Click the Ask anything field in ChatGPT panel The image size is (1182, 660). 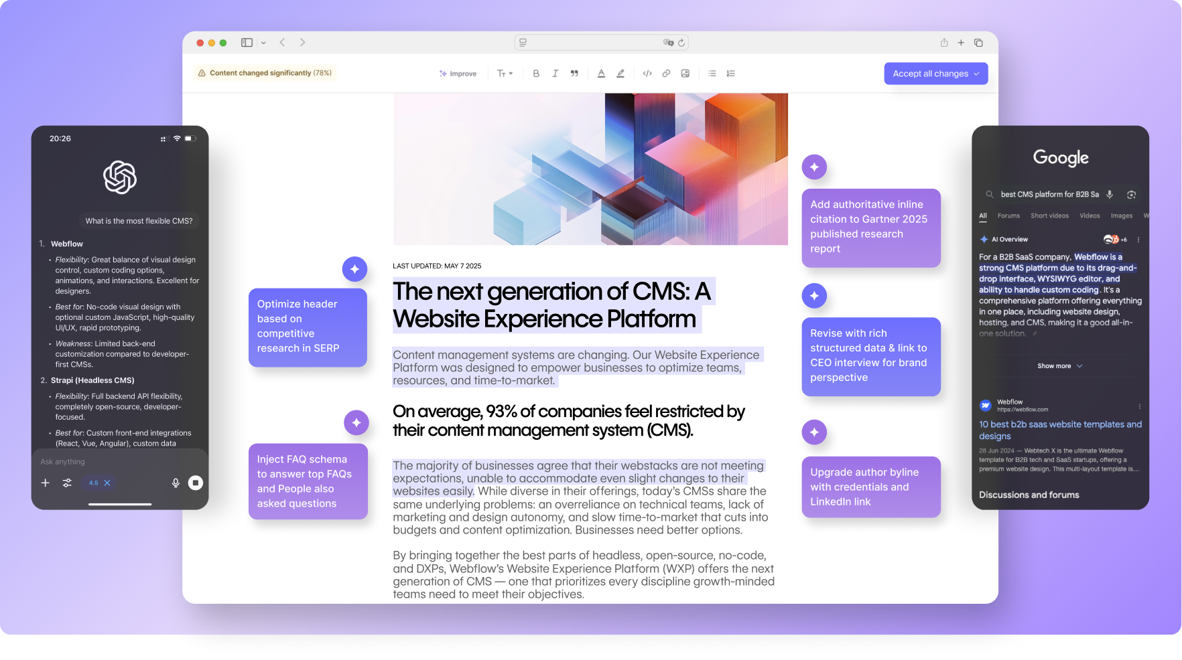[120, 462]
